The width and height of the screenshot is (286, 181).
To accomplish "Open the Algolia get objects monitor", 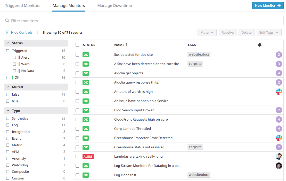I will (129, 73).
